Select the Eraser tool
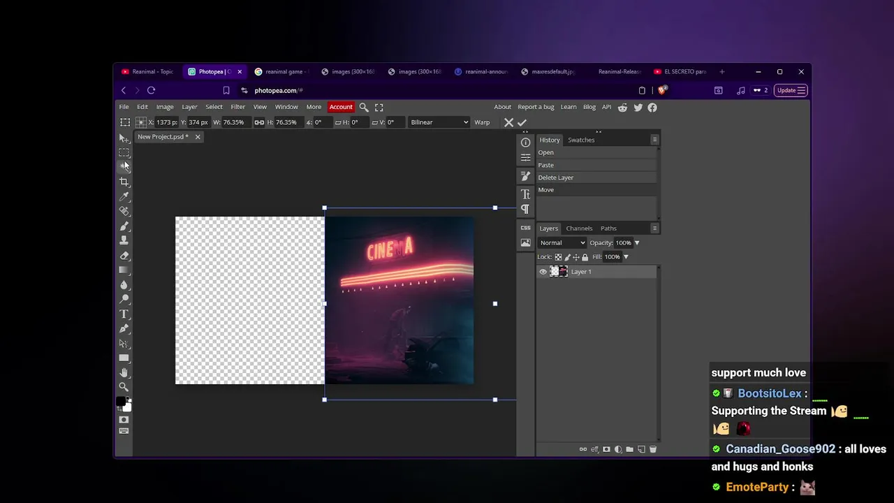 point(124,255)
